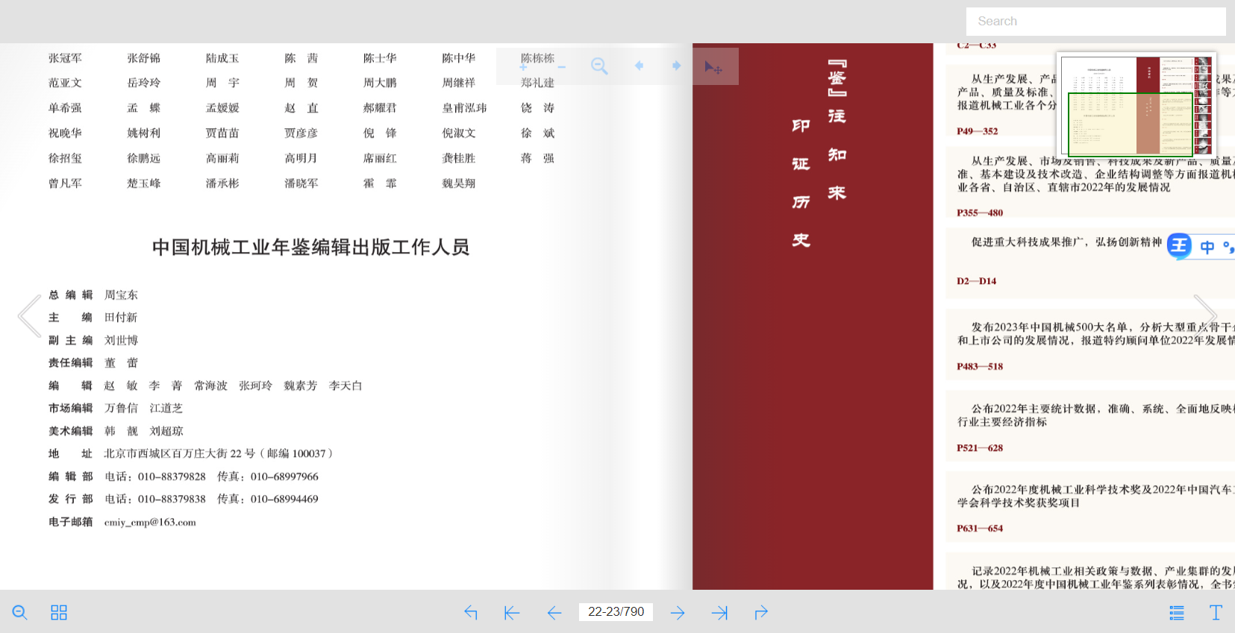
Task: Go to the next page using bottom arrow
Action: pyautogui.click(x=678, y=612)
